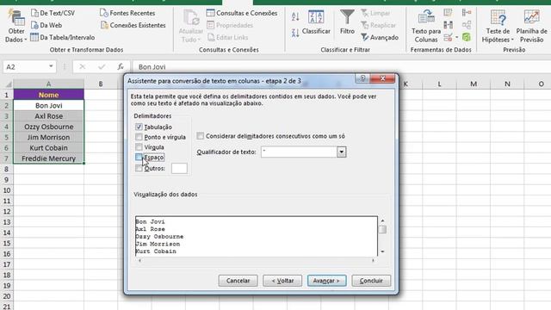551x310 pixels.
Task: Select column B header
Action: (x=101, y=84)
